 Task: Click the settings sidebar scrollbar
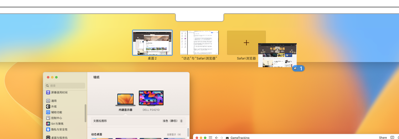click(x=85, y=113)
